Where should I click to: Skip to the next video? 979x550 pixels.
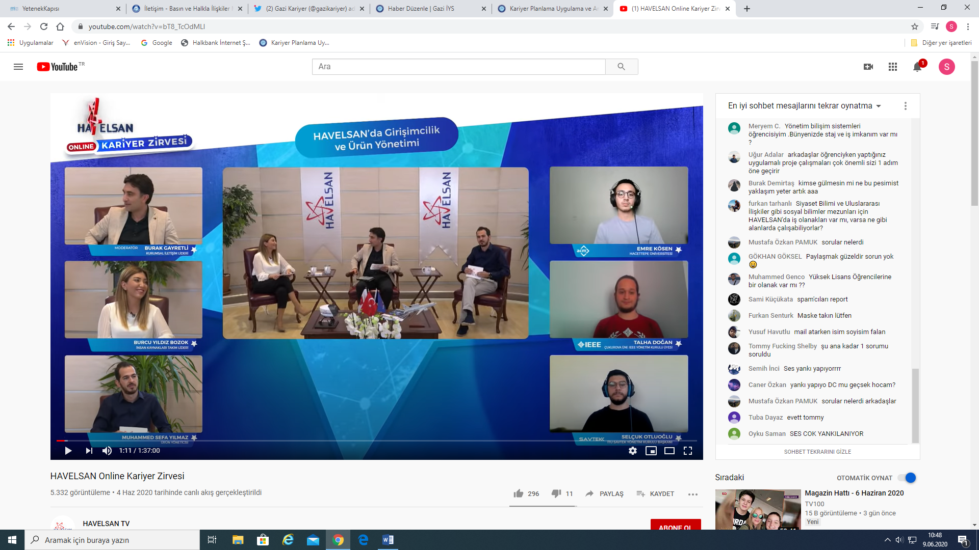click(89, 451)
